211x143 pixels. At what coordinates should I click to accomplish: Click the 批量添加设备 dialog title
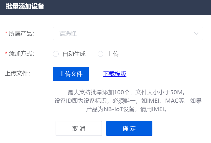coord(25,7)
